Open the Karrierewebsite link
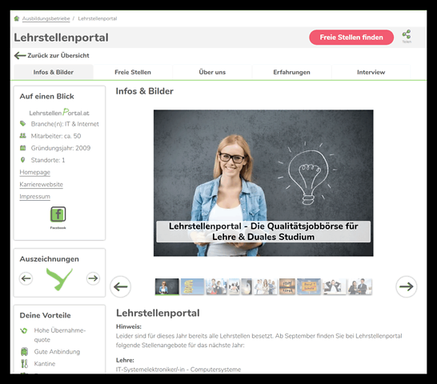Viewport: 437px width, 384px height. [42, 185]
